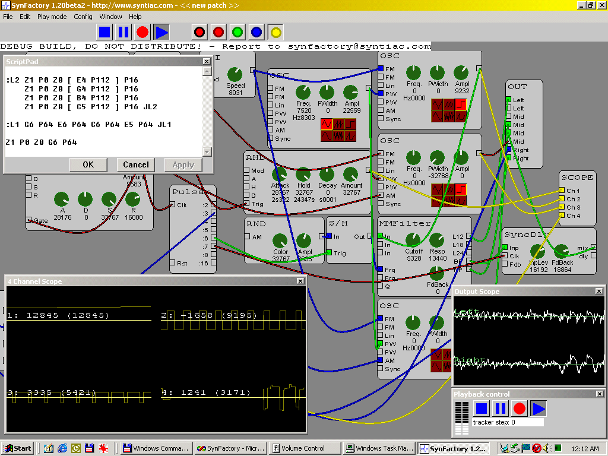This screenshot has height=456, width=608.
Task: Toggle the AM port on the RND module
Action: pos(247,236)
